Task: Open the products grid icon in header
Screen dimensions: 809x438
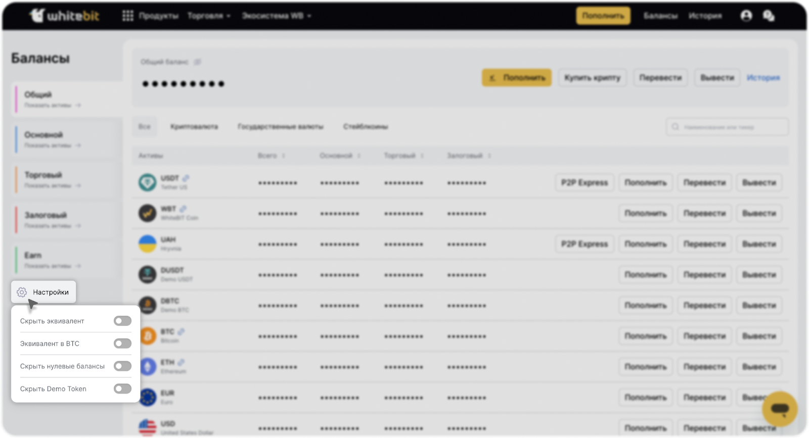Action: (x=128, y=16)
